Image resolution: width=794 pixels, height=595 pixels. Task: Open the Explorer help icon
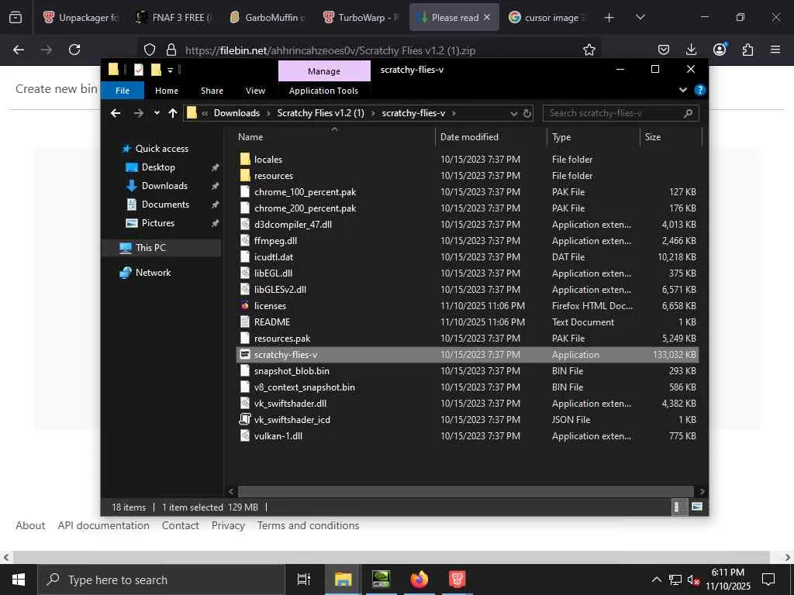tap(700, 90)
